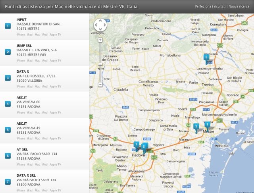Click 'iPhone' label under JUMP SRL
The width and height of the screenshot is (254, 193).
pos(21,61)
